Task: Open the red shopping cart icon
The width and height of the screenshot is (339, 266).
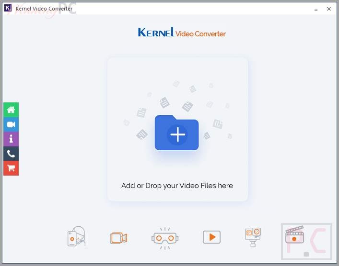Action: click(x=11, y=168)
